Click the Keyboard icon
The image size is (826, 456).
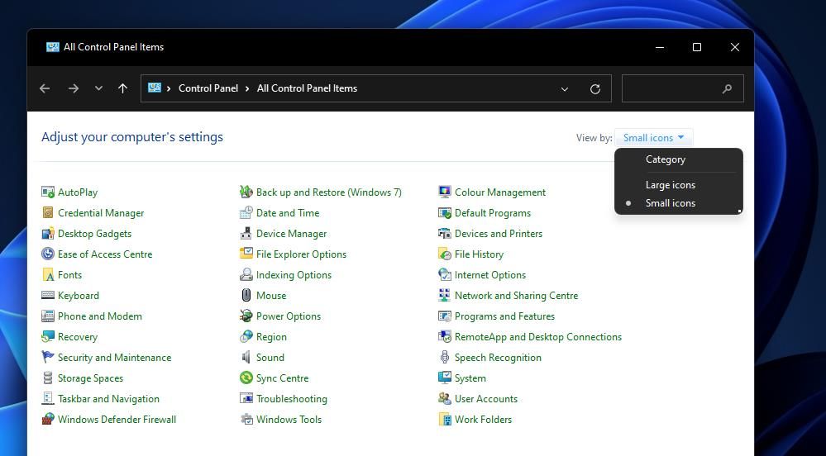pos(48,296)
